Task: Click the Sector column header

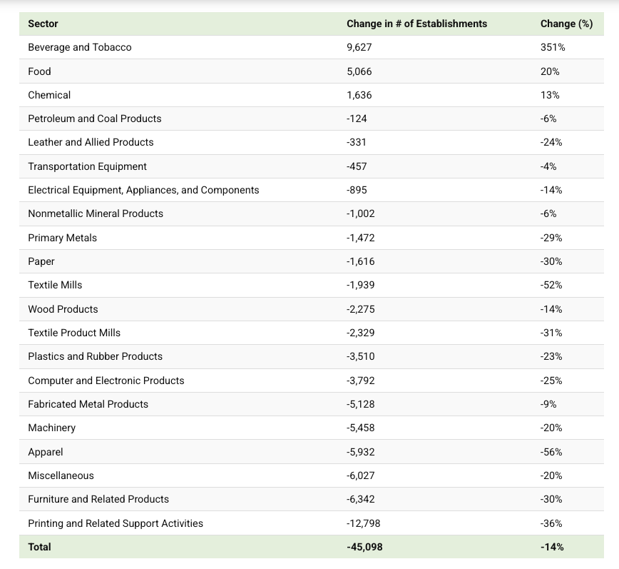Action: coord(43,24)
